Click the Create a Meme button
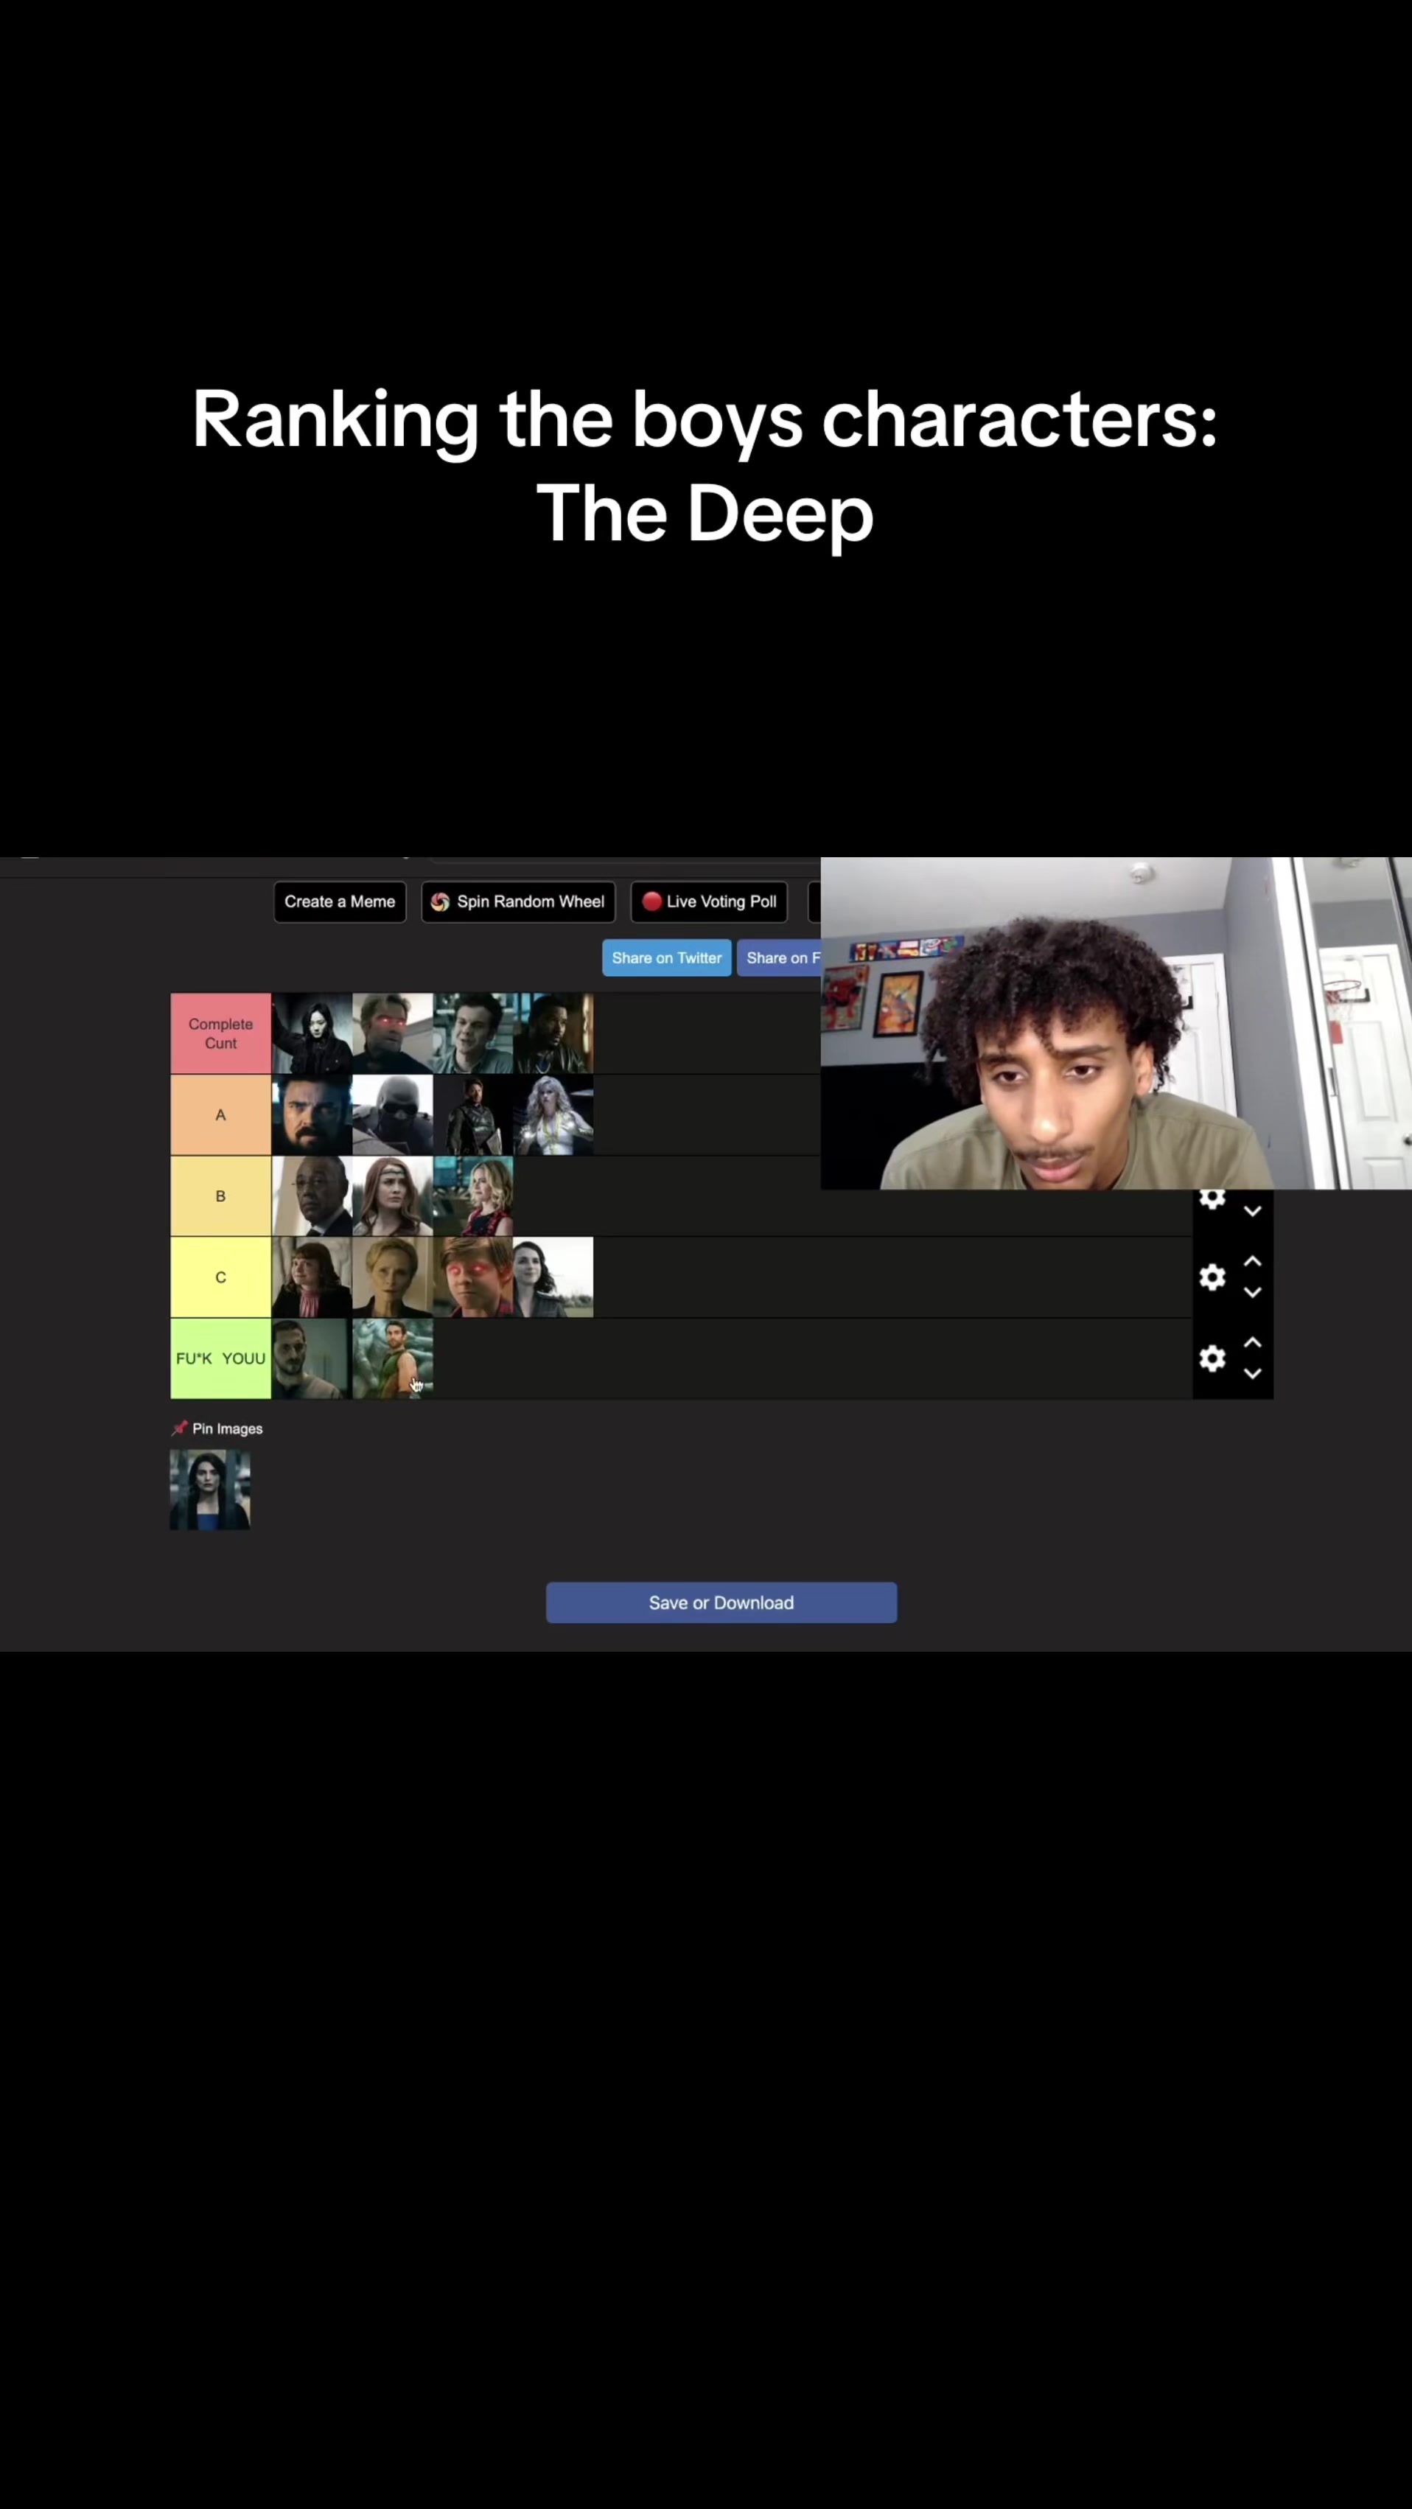Viewport: 1412px width, 2509px height. pyautogui.click(x=340, y=902)
